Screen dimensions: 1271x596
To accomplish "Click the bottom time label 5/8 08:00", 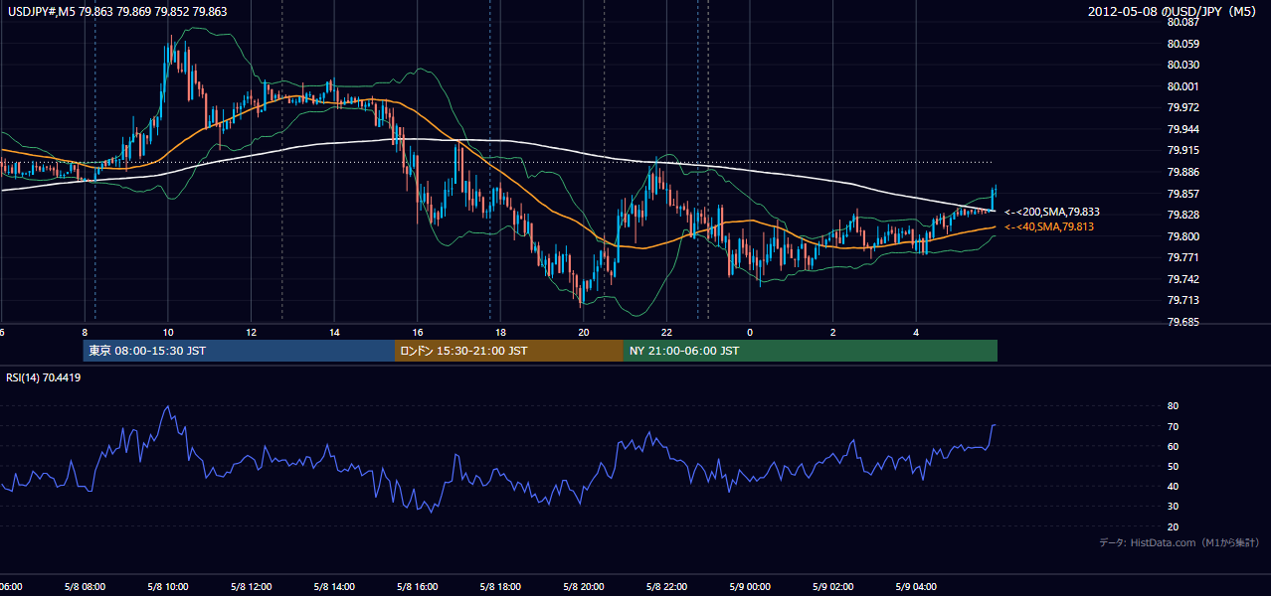I will click(x=85, y=587).
